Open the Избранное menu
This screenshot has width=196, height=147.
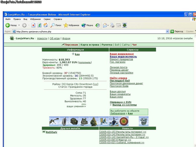[35, 19]
